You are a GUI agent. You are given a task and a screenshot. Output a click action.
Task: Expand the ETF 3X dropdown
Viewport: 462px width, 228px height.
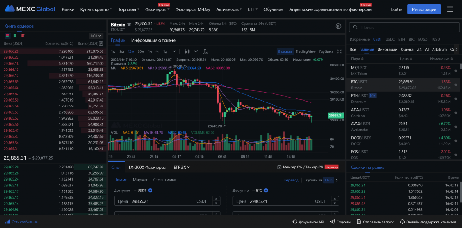181,167
